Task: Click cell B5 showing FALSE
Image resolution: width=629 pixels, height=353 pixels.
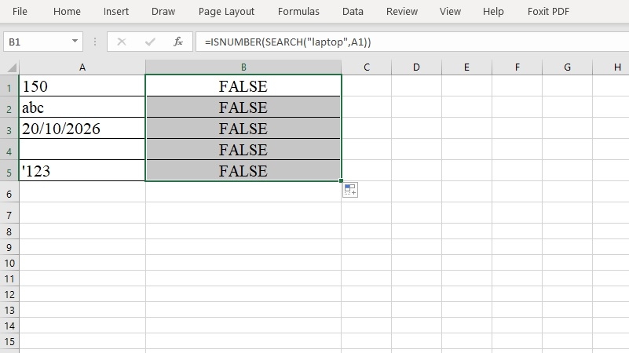Action: point(243,171)
